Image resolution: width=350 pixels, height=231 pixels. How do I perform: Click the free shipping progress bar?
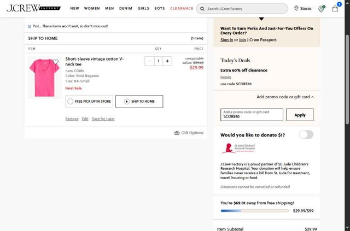[255, 211]
